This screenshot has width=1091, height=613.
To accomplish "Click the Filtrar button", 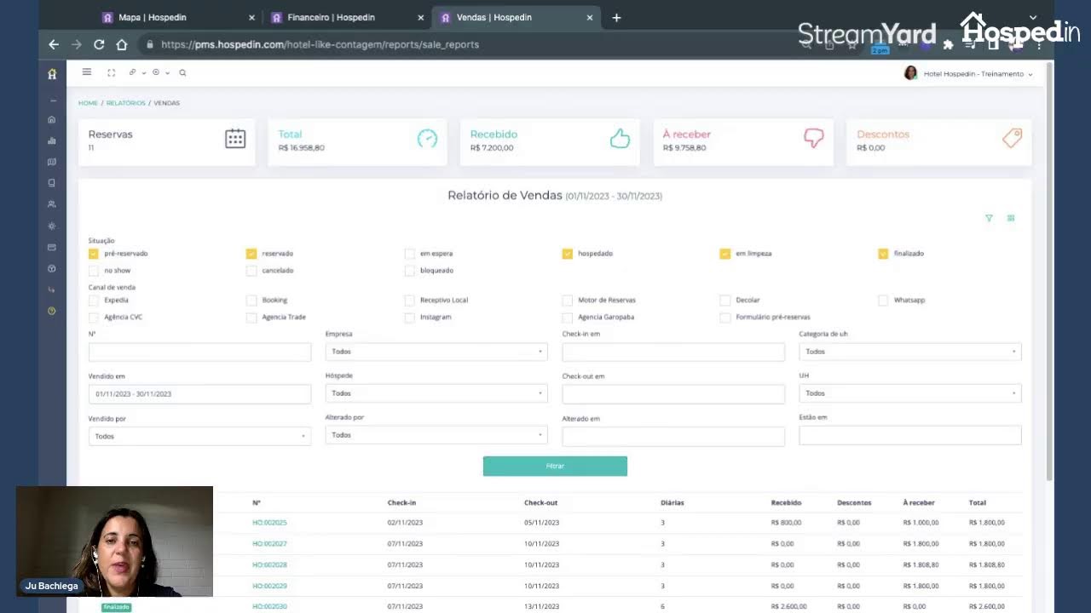I will (555, 466).
